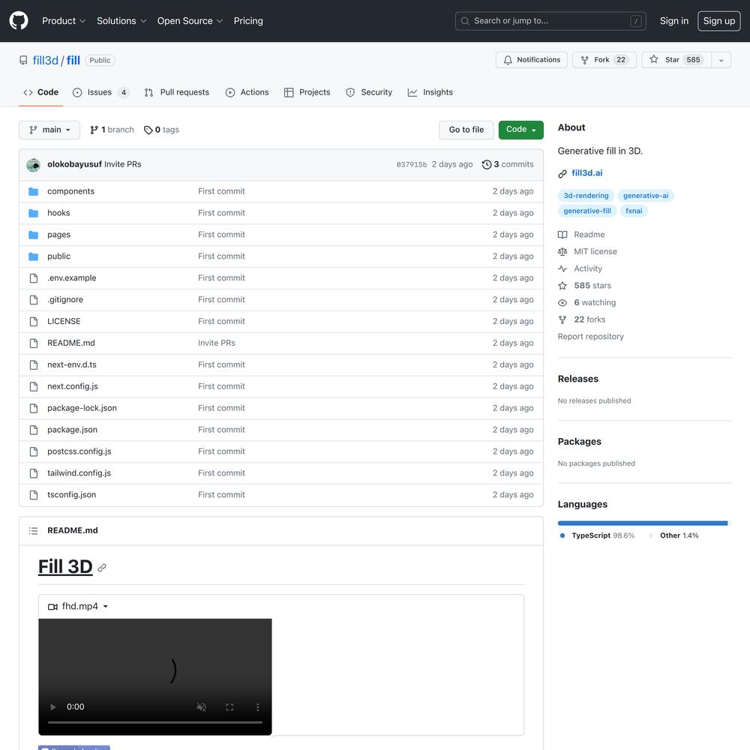The height and width of the screenshot is (750, 750).
Task: Click the Sign up button
Action: click(x=719, y=21)
